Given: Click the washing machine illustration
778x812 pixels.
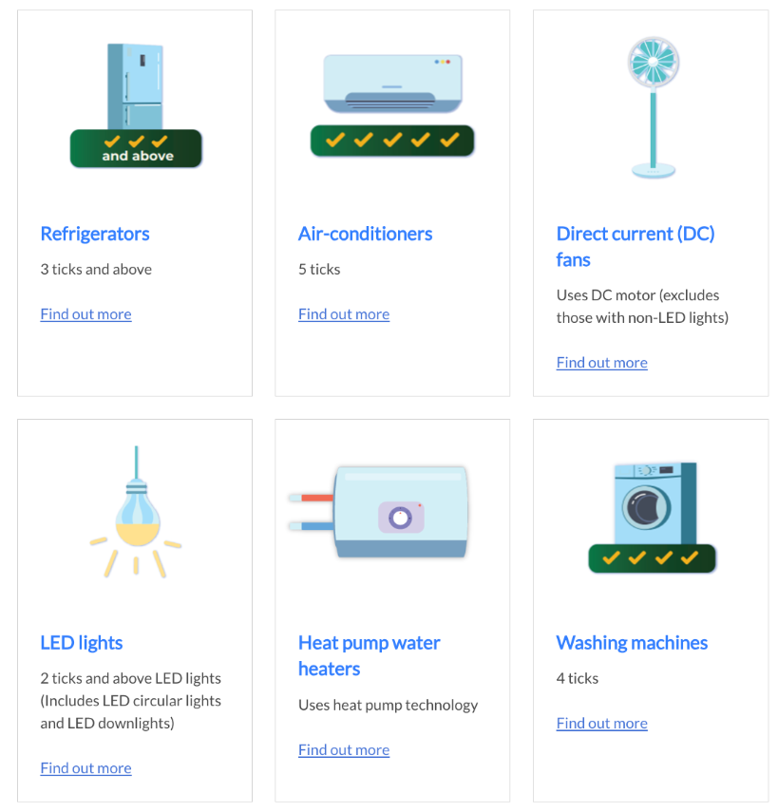Looking at the screenshot, I should (x=655, y=503).
